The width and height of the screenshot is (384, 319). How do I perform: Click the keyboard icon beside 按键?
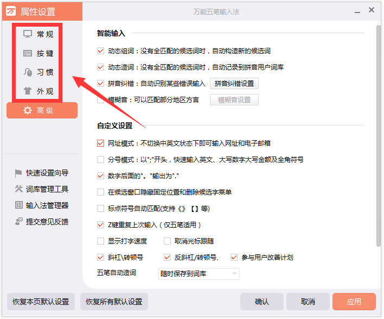[28, 53]
